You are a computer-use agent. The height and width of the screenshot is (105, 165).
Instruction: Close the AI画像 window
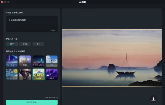pos(2,2)
